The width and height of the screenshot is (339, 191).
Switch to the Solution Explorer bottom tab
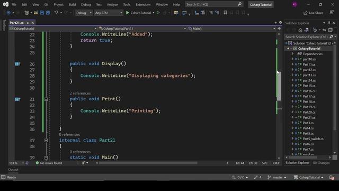(x=298, y=163)
